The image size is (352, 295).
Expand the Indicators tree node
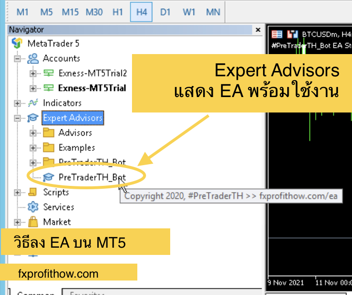tap(17, 103)
